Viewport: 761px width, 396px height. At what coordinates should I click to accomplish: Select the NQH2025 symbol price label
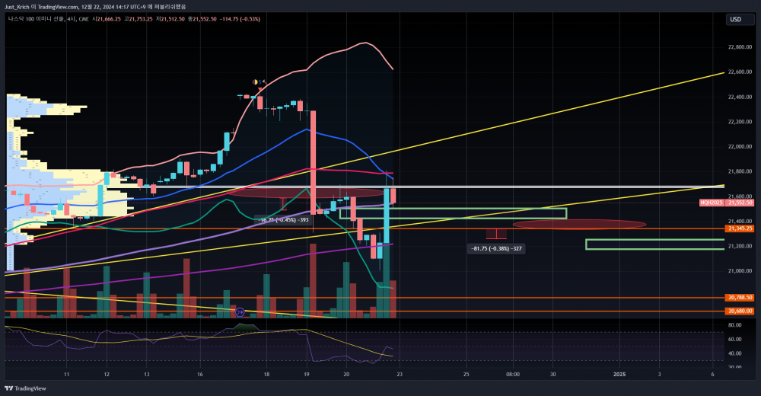point(712,203)
